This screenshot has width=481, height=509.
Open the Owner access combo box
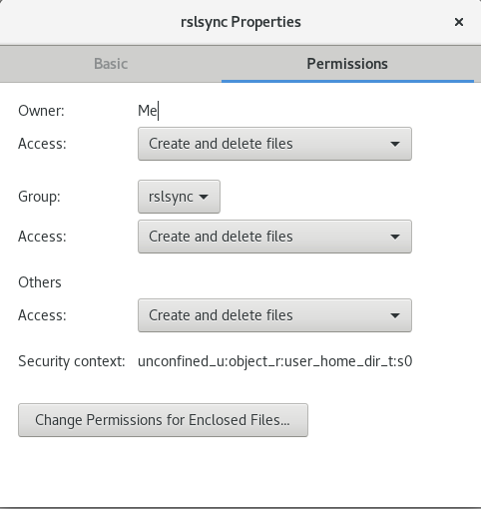[x=274, y=144]
